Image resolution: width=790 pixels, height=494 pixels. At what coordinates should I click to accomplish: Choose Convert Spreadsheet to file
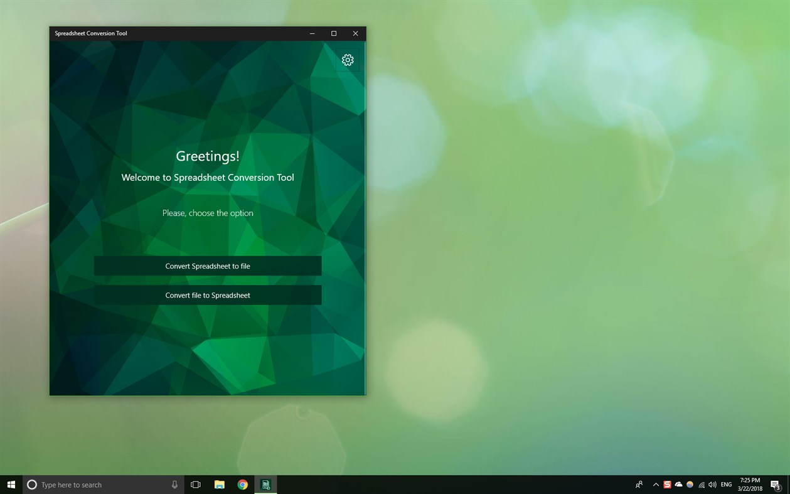pyautogui.click(x=208, y=266)
